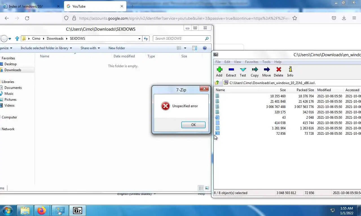Select Computer in Explorer navigation pane
361x216 pixels.
pyautogui.click(x=9, y=117)
